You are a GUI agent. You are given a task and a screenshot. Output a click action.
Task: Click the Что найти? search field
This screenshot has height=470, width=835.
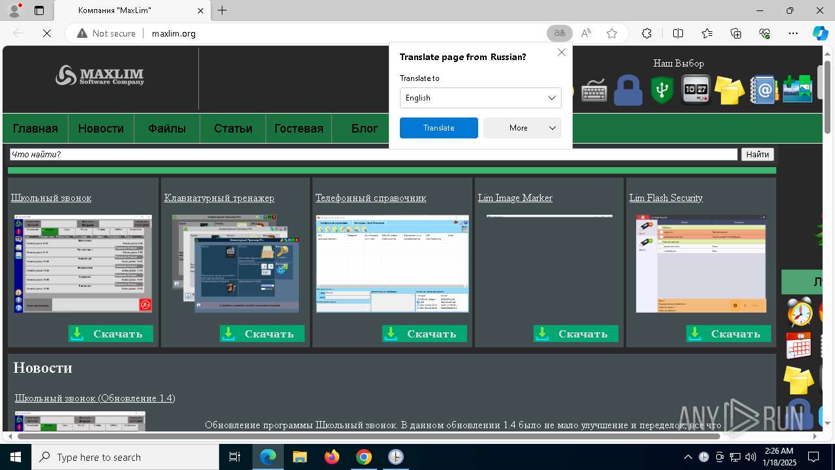[x=373, y=155]
